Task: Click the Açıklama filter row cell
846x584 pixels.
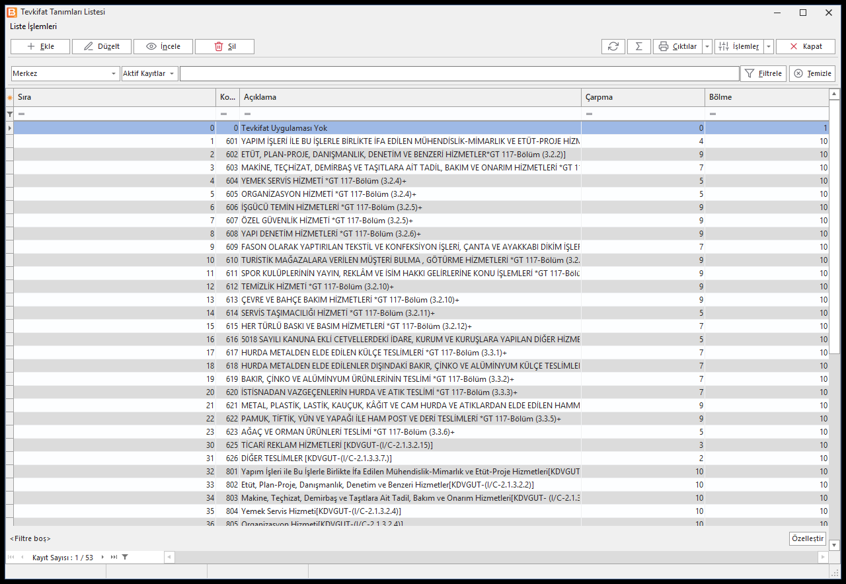Action: coord(410,114)
